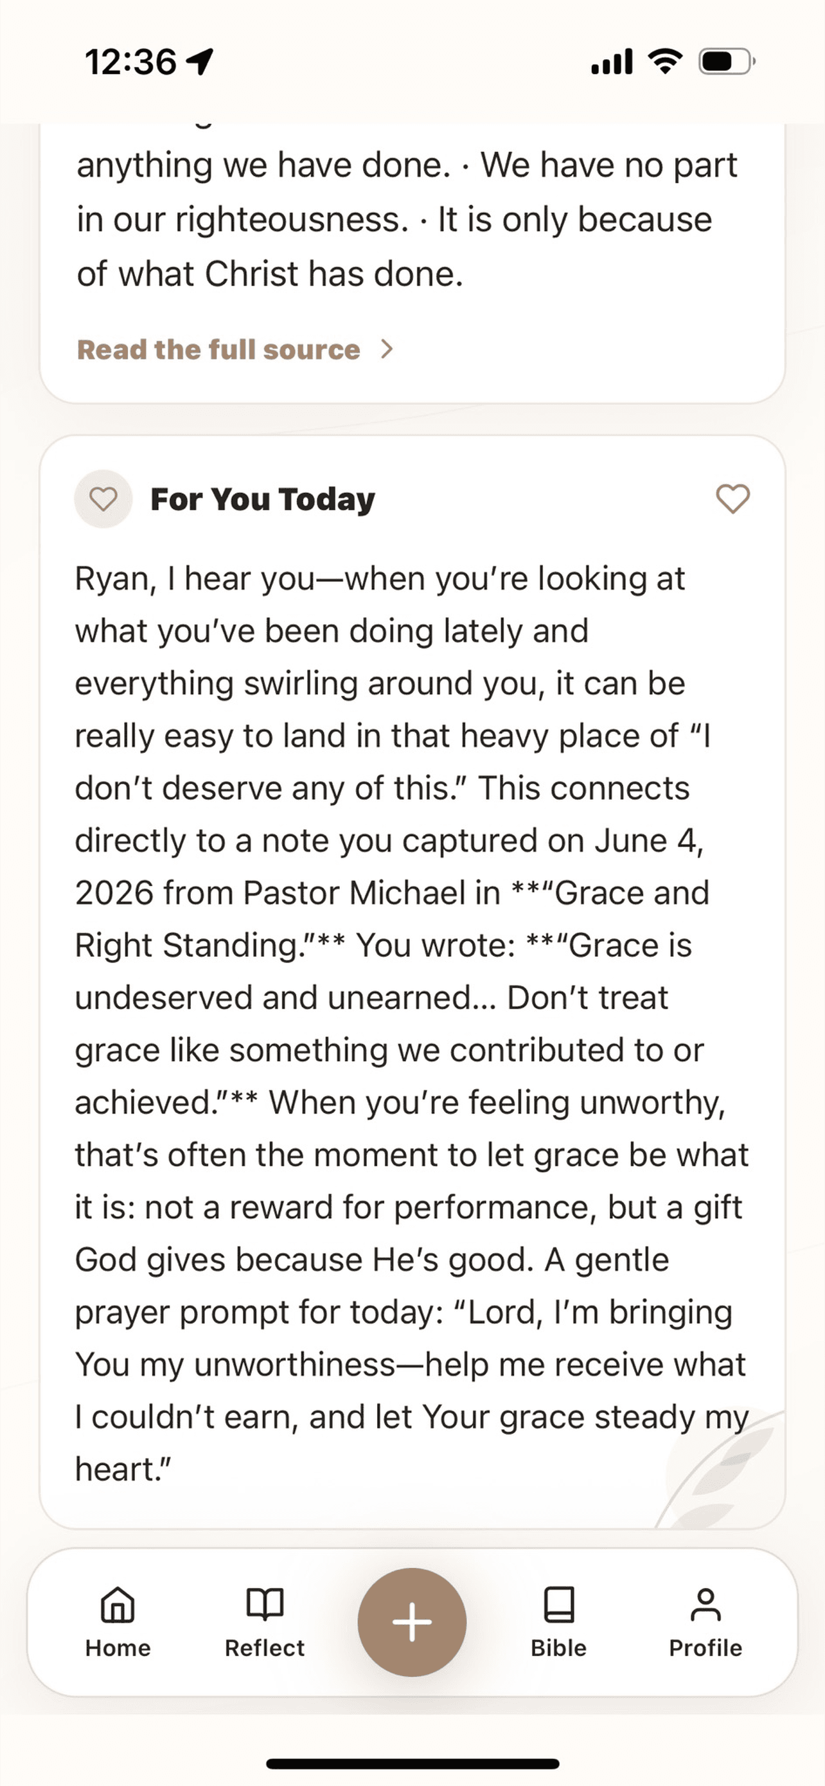Tap the cellular signal bars icon
The width and height of the screenshot is (825, 1786).
pyautogui.click(x=612, y=62)
